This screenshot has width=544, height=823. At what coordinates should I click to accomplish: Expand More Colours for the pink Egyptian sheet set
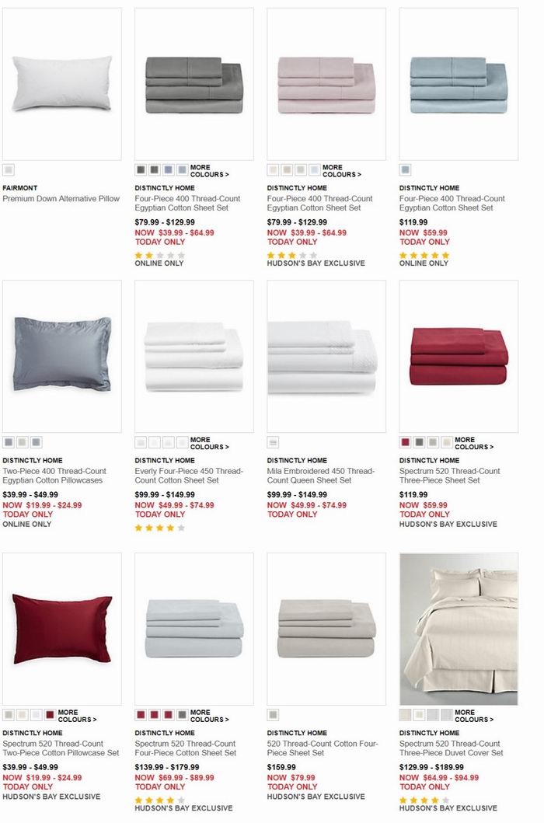point(342,170)
